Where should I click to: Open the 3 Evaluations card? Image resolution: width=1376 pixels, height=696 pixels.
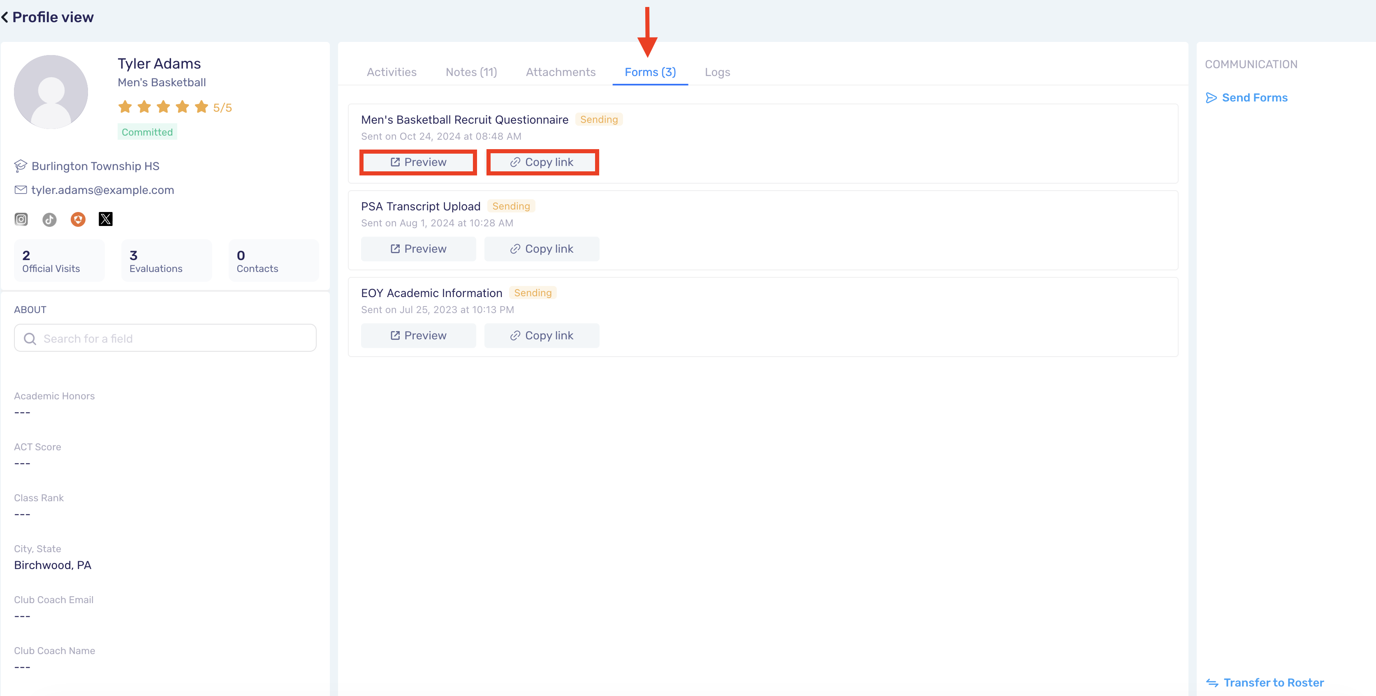click(167, 260)
